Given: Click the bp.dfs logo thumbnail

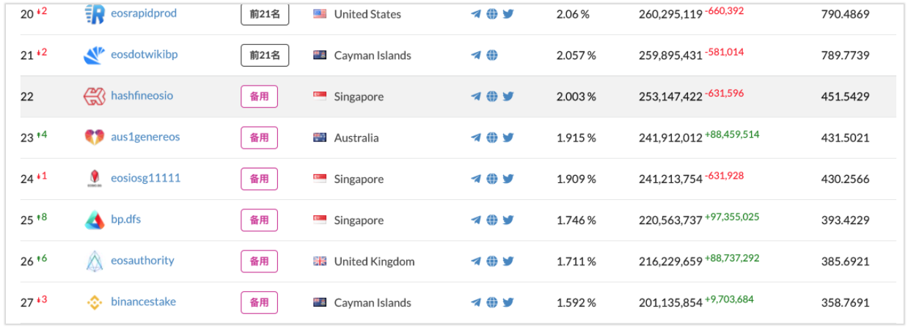Looking at the screenshot, I should coord(95,220).
